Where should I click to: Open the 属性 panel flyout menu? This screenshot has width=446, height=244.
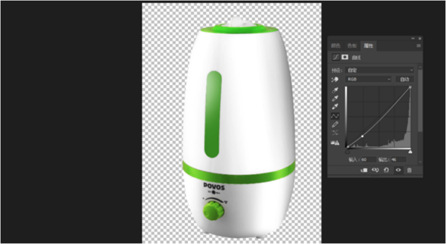[x=418, y=46]
